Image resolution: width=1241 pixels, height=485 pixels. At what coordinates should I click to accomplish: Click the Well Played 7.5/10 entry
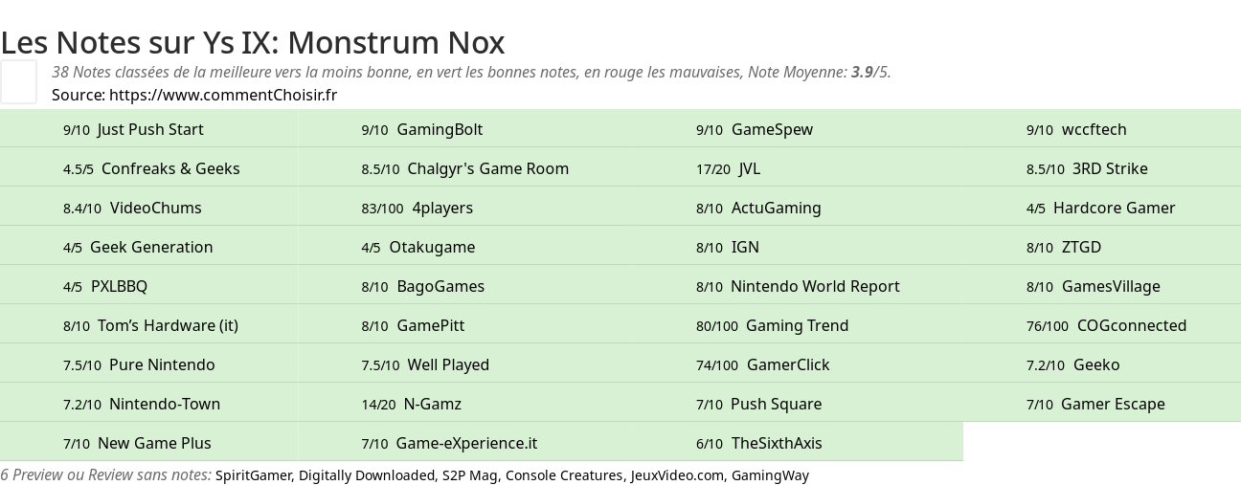coord(448,364)
